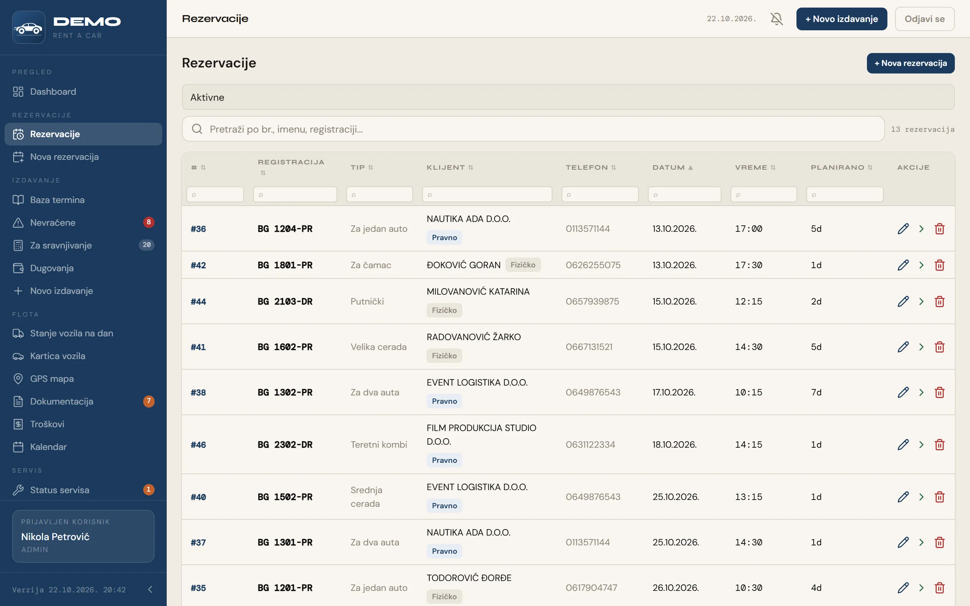Collapse the sidebar with the chevron

150,589
